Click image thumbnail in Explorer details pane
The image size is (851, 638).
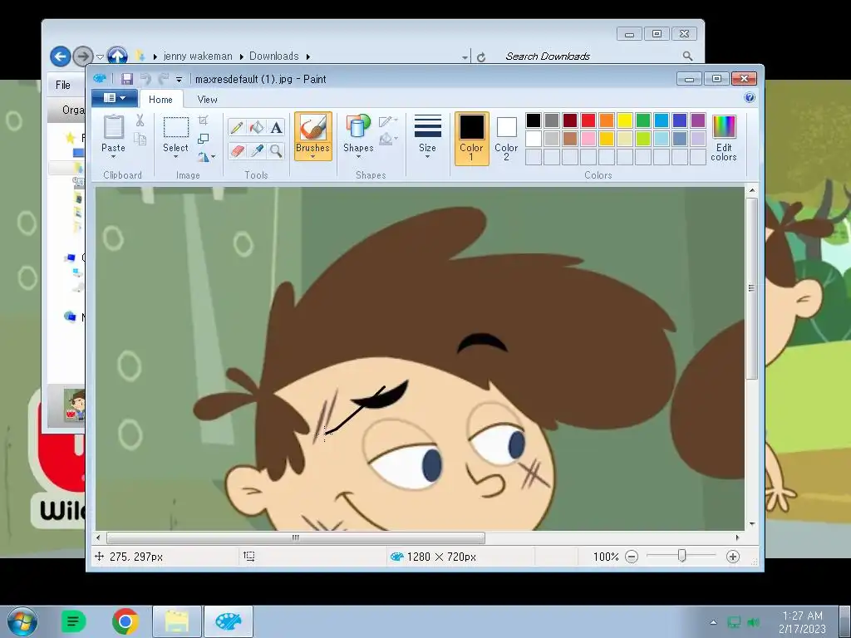74,405
